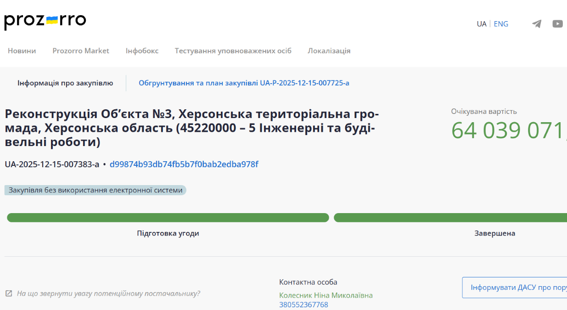Open the YouTube channel icon
The height and width of the screenshot is (310, 567).
coord(557,24)
